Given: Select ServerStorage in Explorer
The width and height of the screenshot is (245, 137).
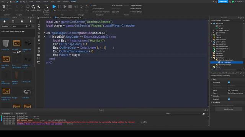Looking at the screenshot, I should tap(220, 51).
